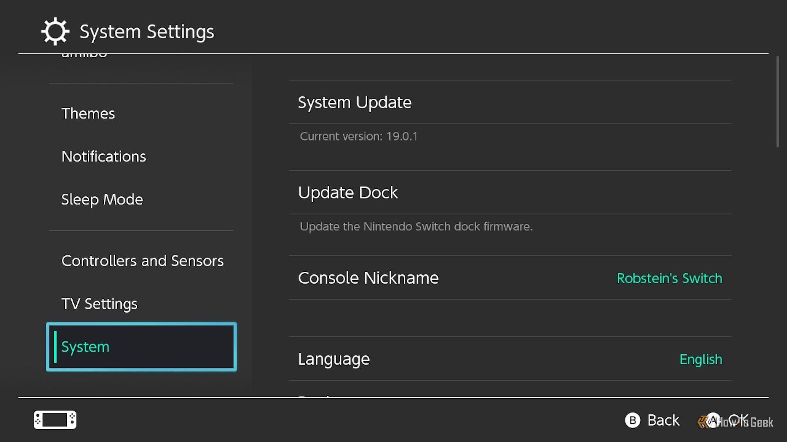Click the English language value

[x=701, y=359]
